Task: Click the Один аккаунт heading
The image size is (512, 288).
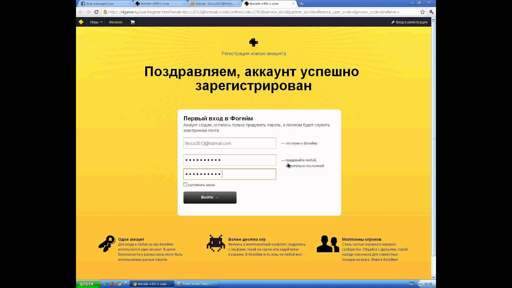Action: 131,239
